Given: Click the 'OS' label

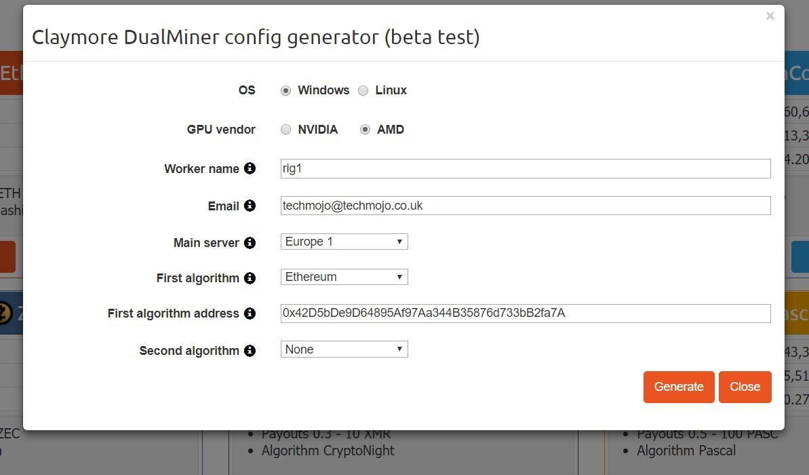Looking at the screenshot, I should coord(247,90).
